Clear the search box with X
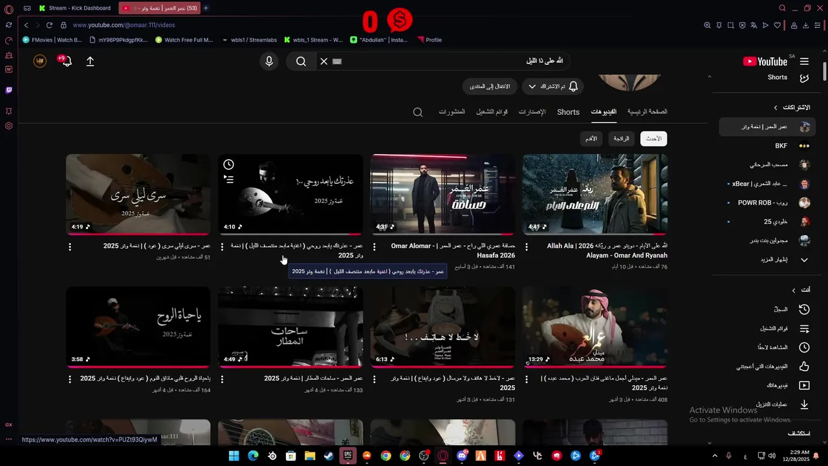Viewport: 828px width, 466px height. [x=324, y=61]
